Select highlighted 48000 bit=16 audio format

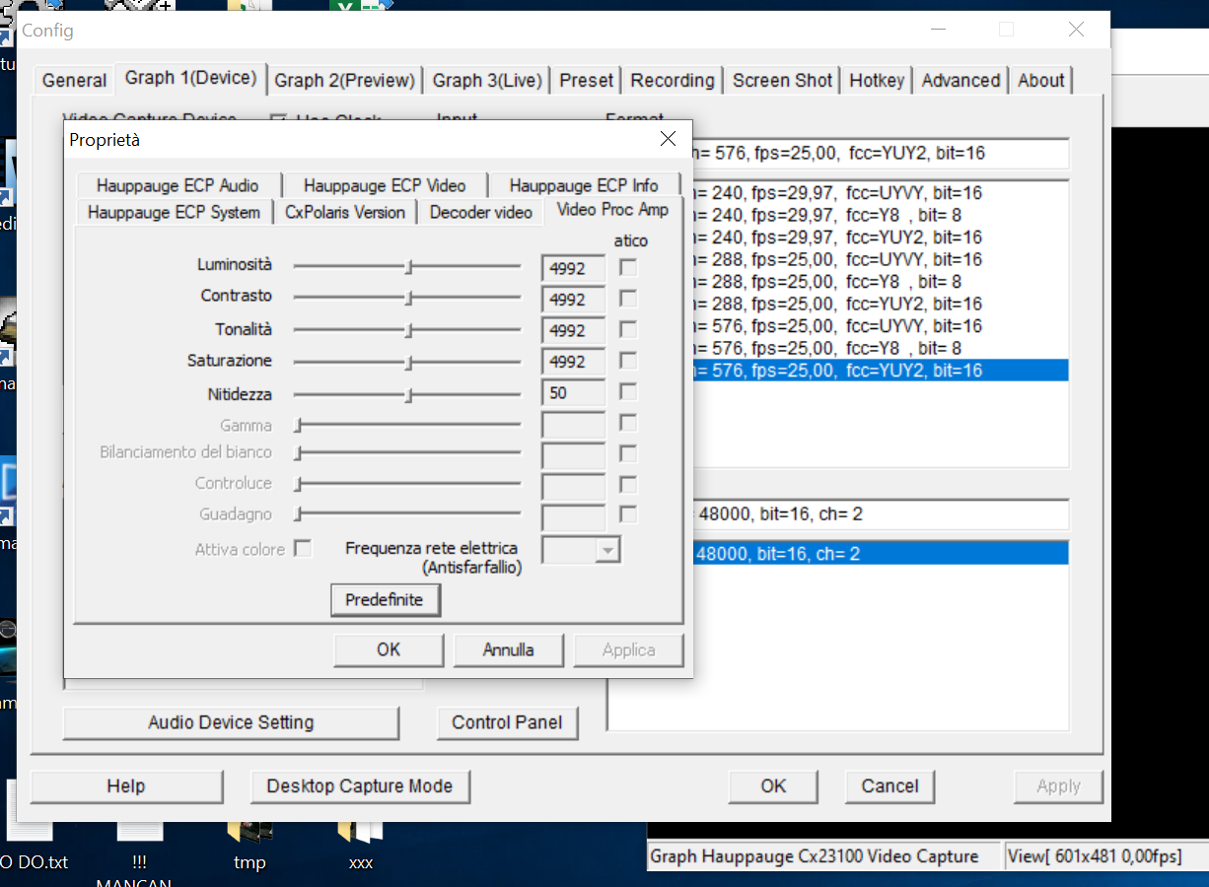pyautogui.click(x=880, y=554)
